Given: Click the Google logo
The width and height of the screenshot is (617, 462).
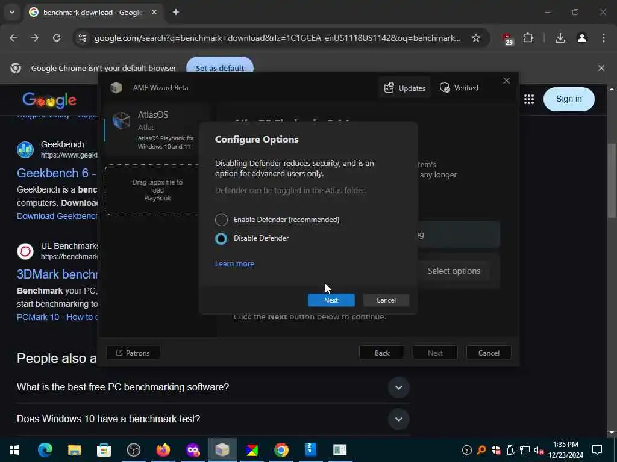Looking at the screenshot, I should click(x=49, y=100).
